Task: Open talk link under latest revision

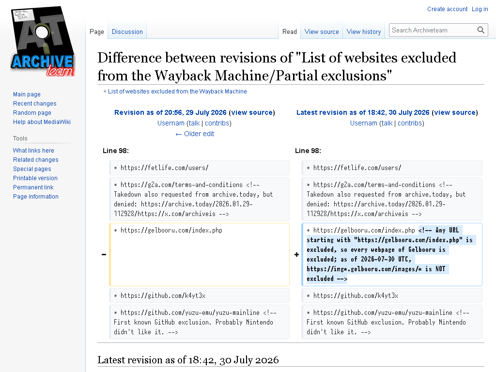Action: pos(387,123)
